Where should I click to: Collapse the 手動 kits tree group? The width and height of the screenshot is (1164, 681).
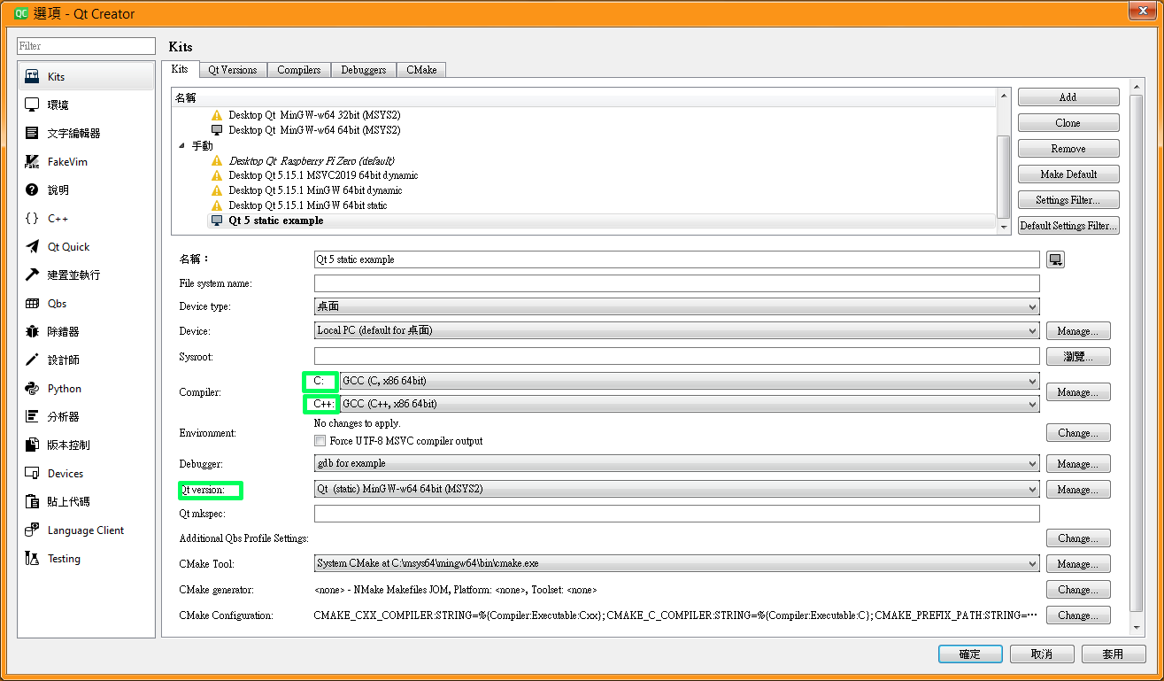(x=181, y=145)
